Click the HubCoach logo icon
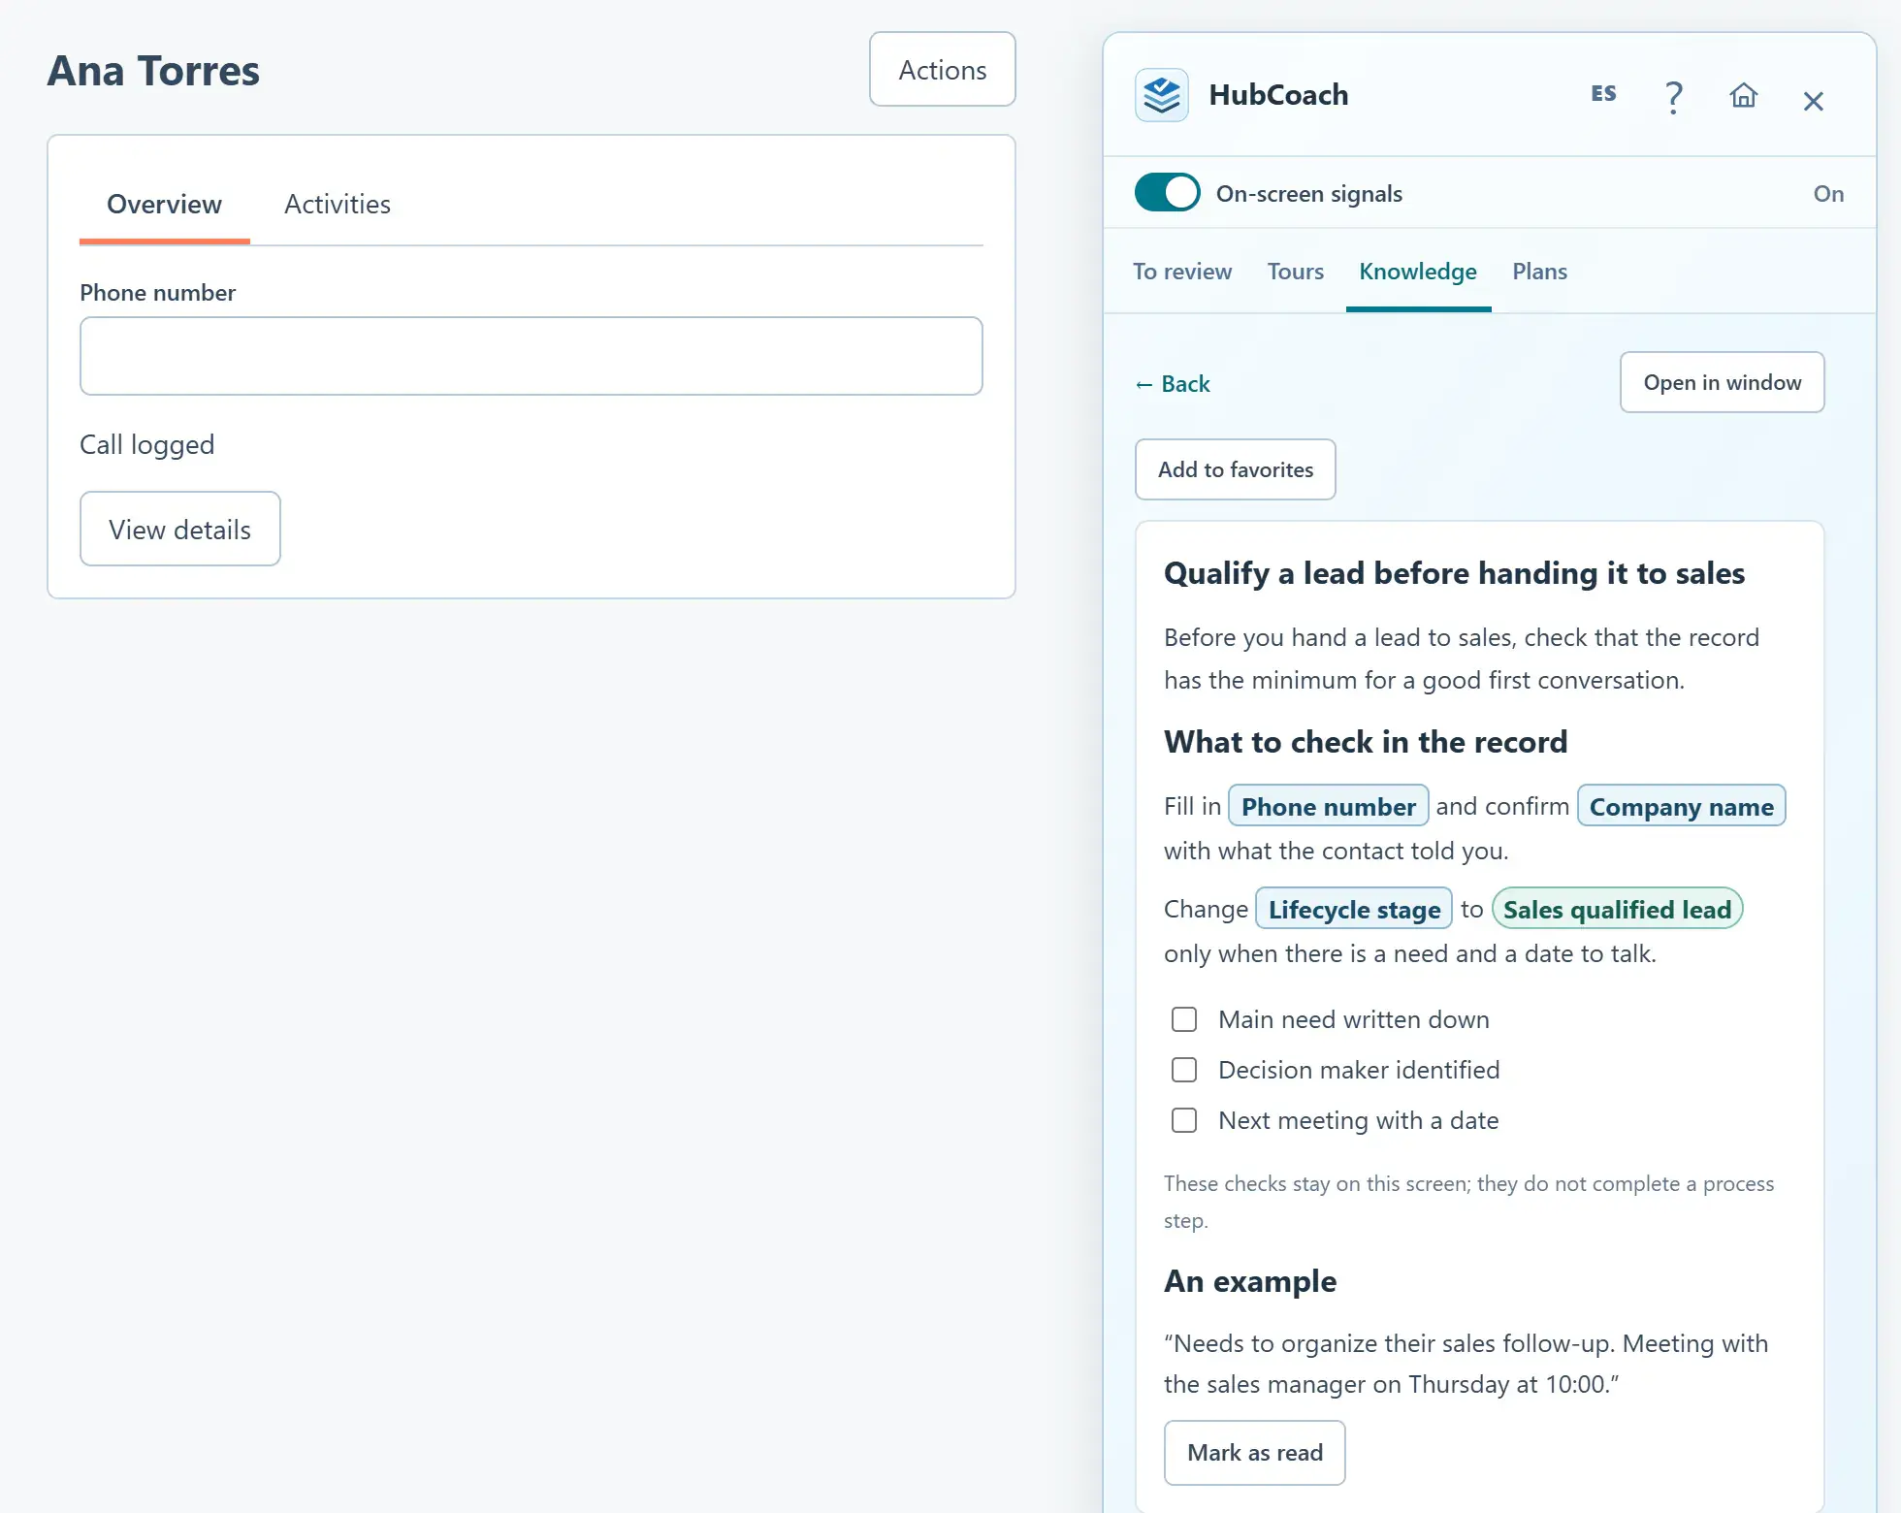Screen dimensions: 1901x1513 (1162, 95)
